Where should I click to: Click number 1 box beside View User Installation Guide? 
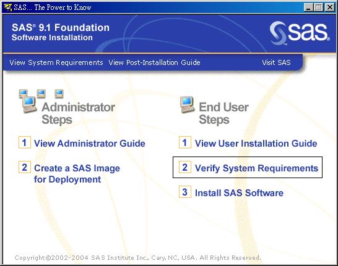pos(185,142)
